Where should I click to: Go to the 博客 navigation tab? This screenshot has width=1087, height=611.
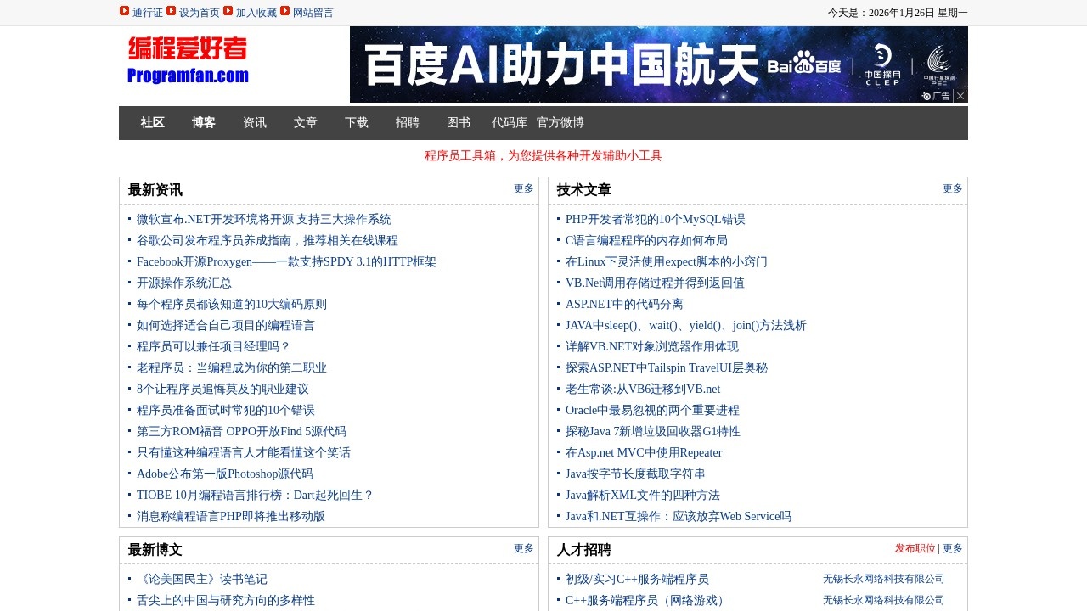(x=204, y=123)
